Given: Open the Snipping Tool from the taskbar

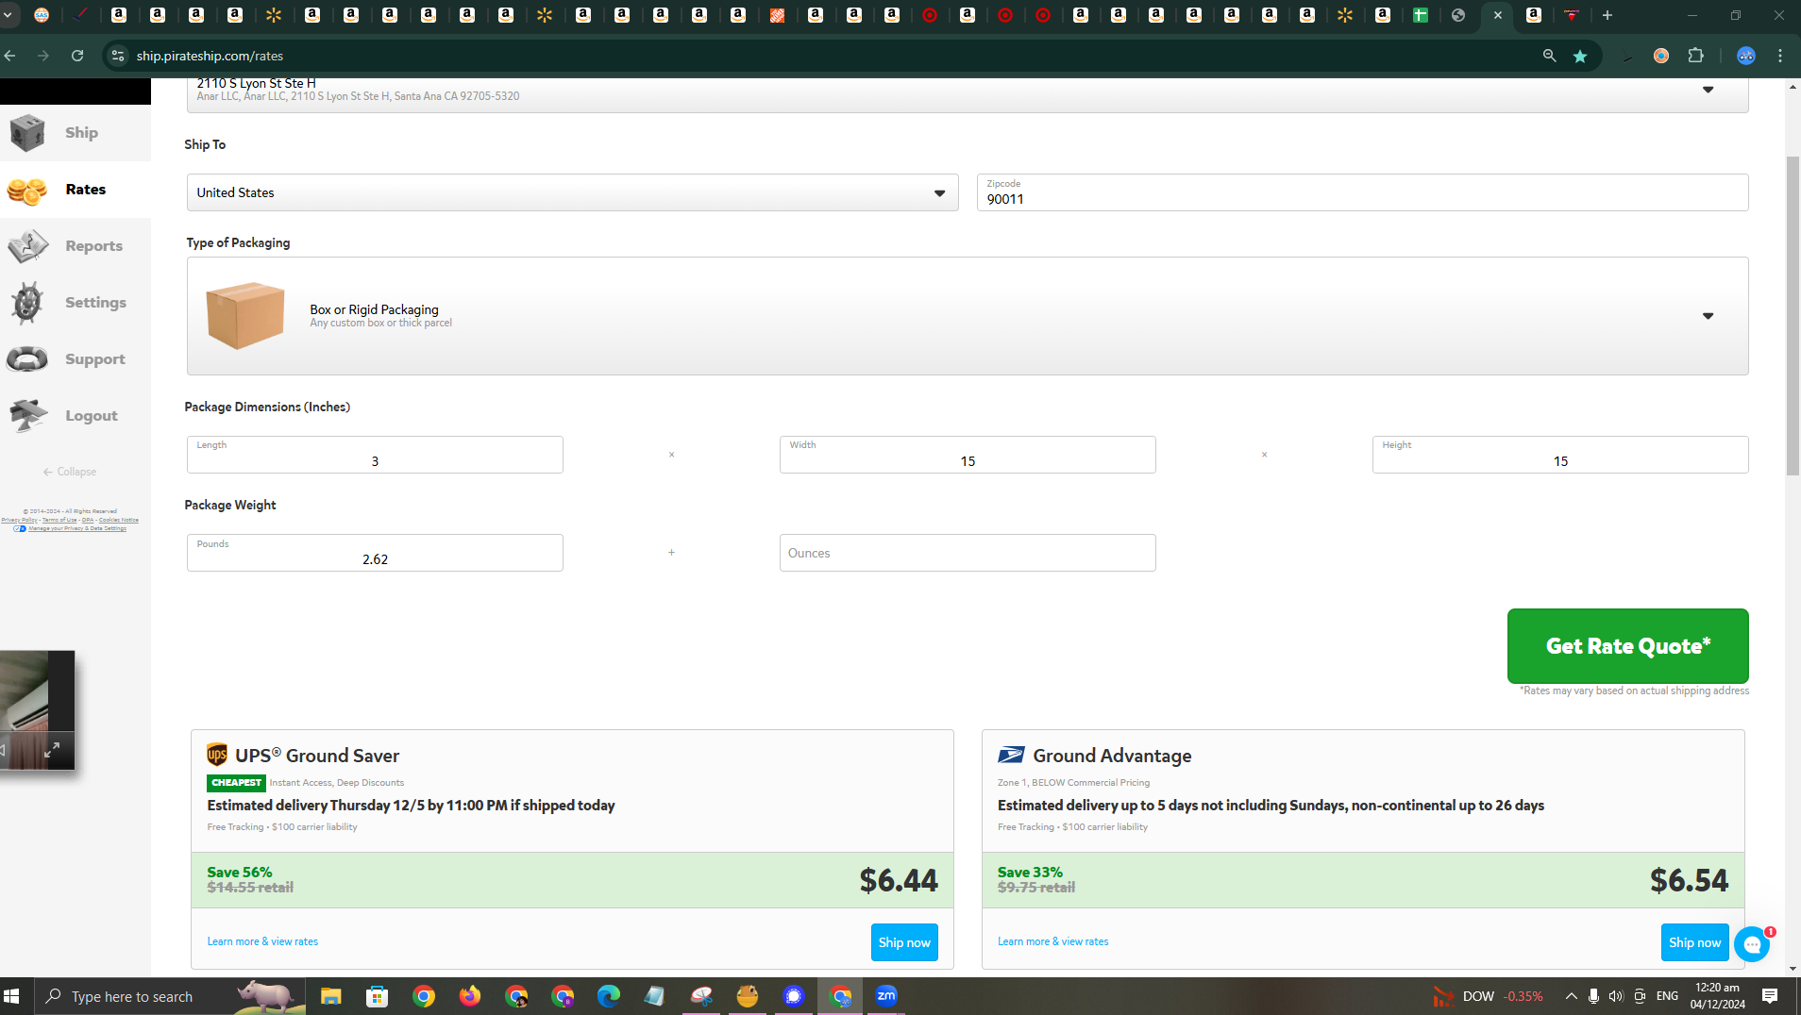Looking at the screenshot, I should coord(701,996).
